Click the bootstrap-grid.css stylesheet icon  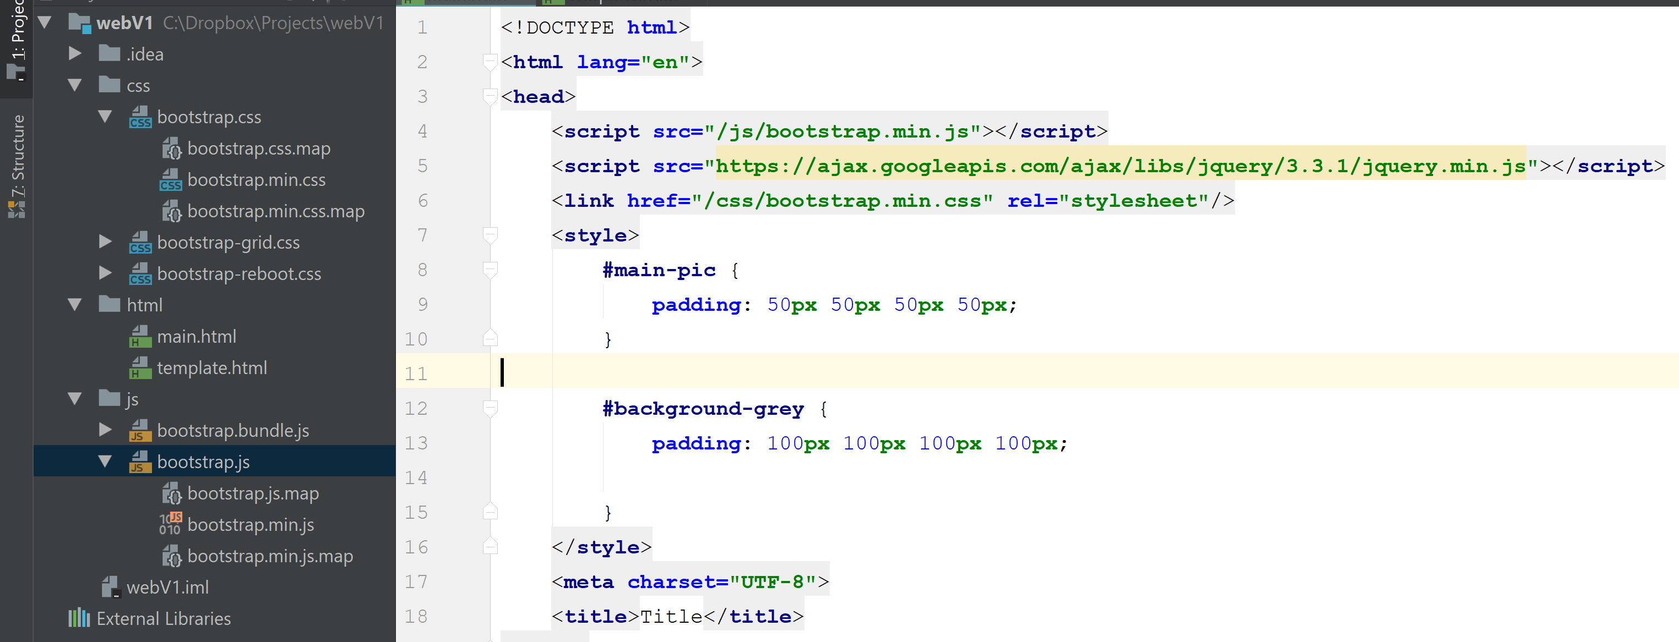[x=140, y=242]
